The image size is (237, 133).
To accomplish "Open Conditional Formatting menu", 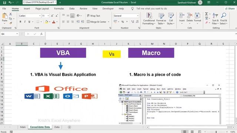I will click(x=149, y=19).
